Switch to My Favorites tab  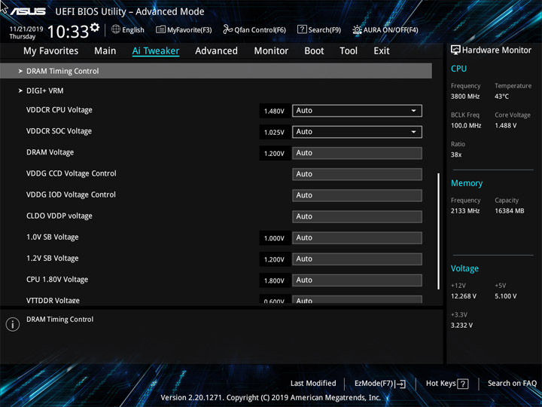click(x=51, y=51)
